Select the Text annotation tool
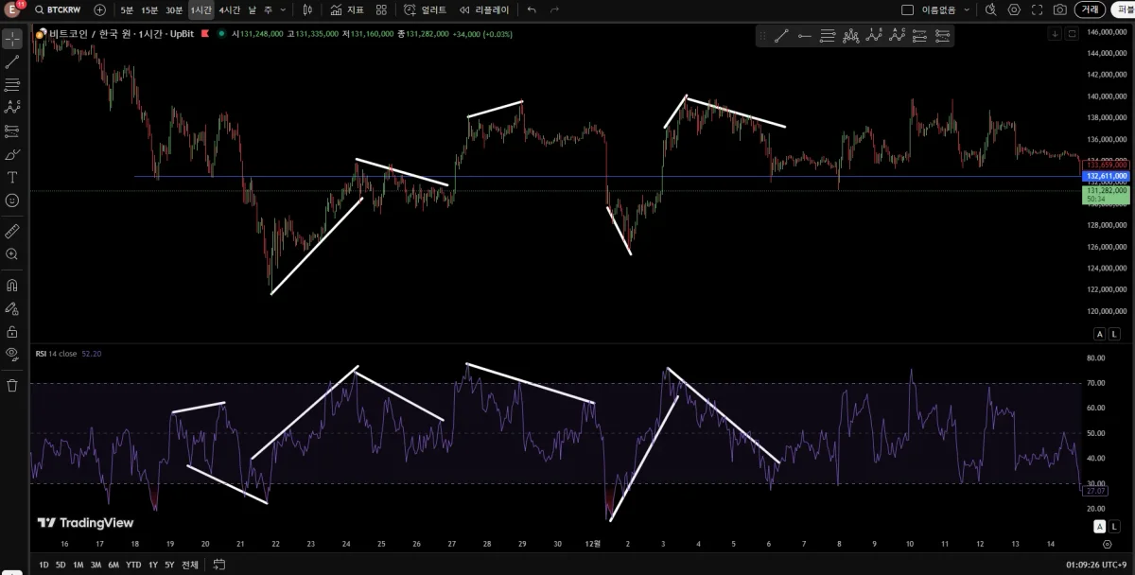This screenshot has width=1135, height=575. point(12,177)
